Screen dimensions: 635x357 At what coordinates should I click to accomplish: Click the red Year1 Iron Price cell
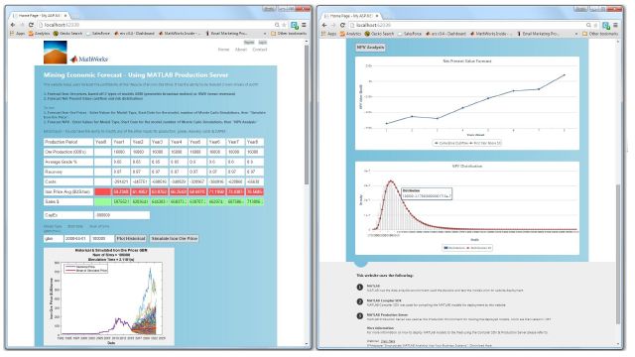click(x=121, y=191)
